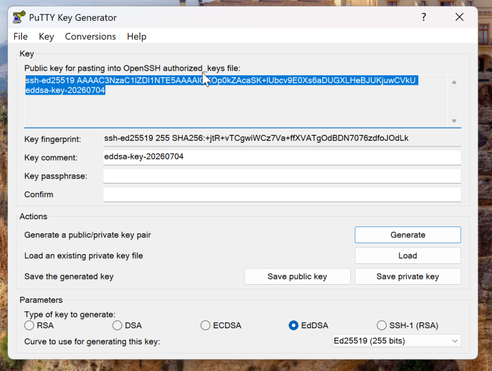
Task: Click the 'Public key for pasting into OpenSSH' label
Action: (x=133, y=69)
